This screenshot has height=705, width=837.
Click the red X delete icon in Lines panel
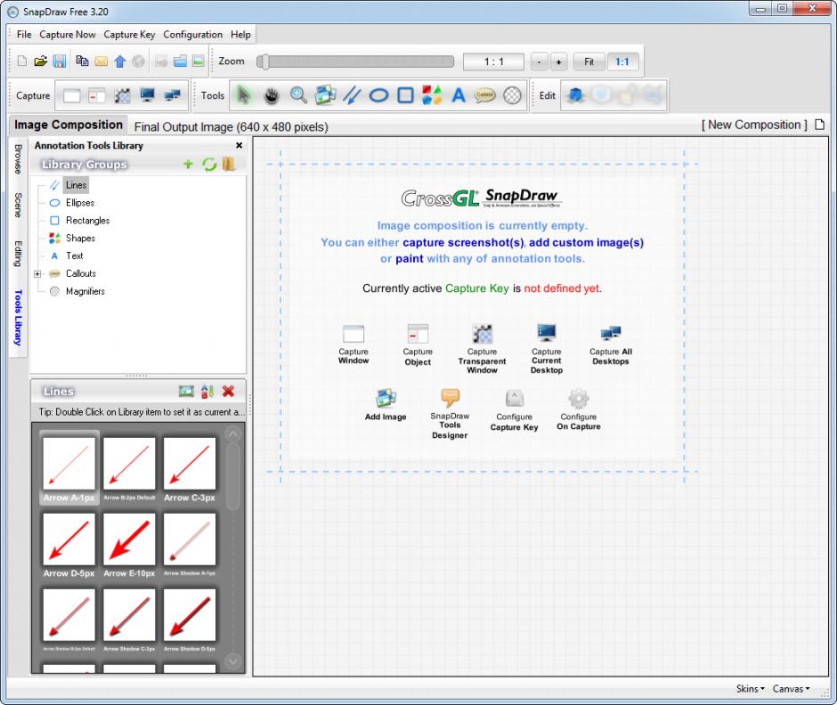(x=228, y=392)
